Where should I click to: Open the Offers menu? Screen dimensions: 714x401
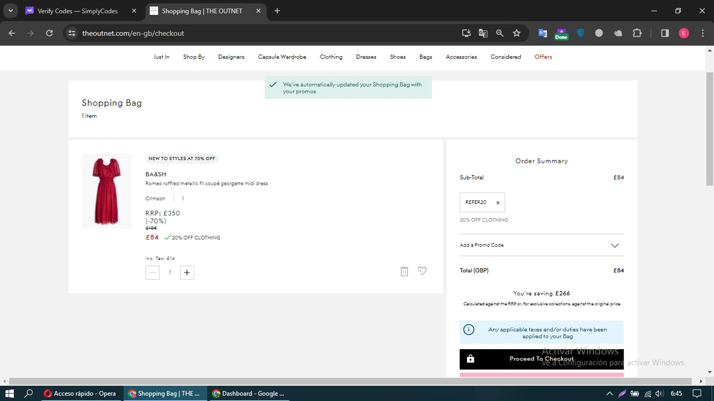click(543, 57)
